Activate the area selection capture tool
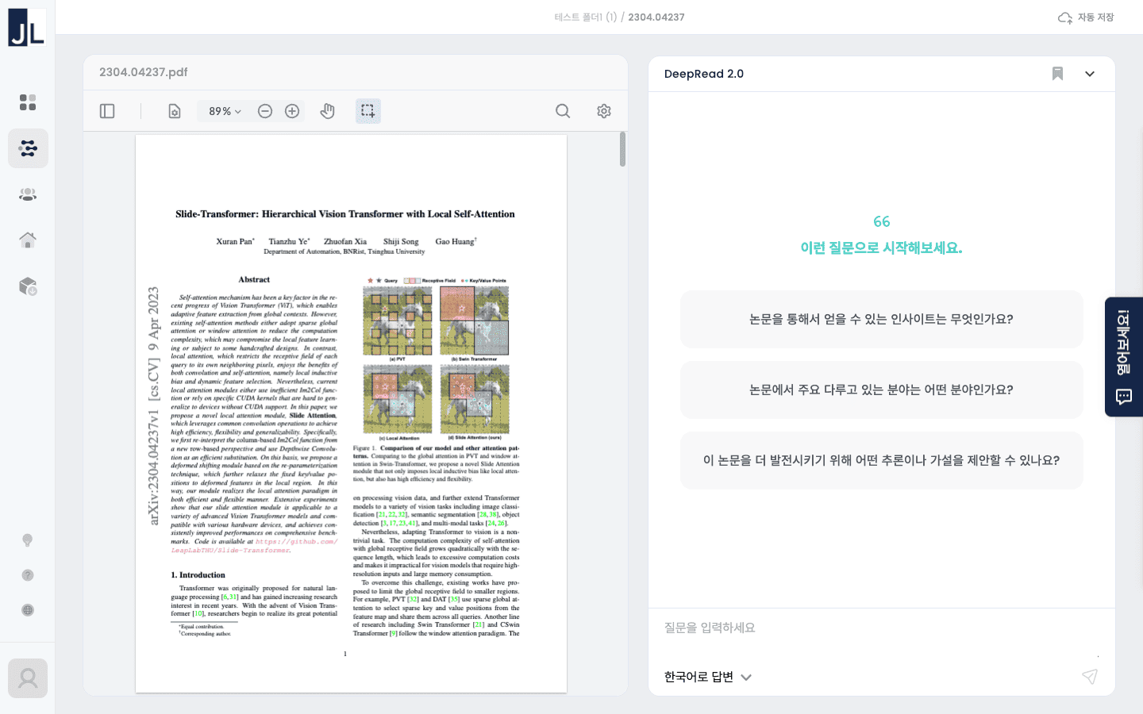Image resolution: width=1143 pixels, height=714 pixels. pyautogui.click(x=368, y=111)
